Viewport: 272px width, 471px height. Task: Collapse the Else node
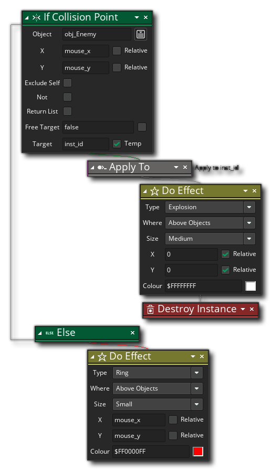(40, 333)
